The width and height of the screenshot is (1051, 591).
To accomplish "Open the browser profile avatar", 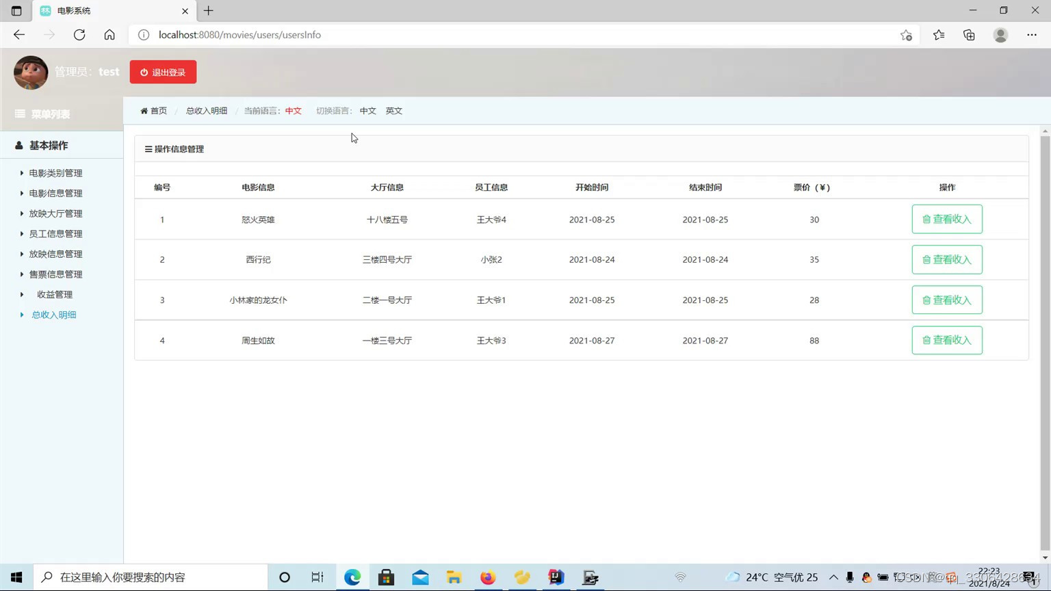I will click(x=1000, y=35).
